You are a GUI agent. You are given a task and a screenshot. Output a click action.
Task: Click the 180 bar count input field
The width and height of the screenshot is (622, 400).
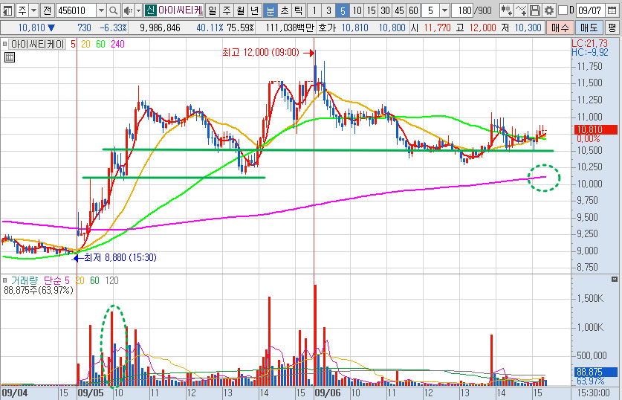click(x=462, y=10)
